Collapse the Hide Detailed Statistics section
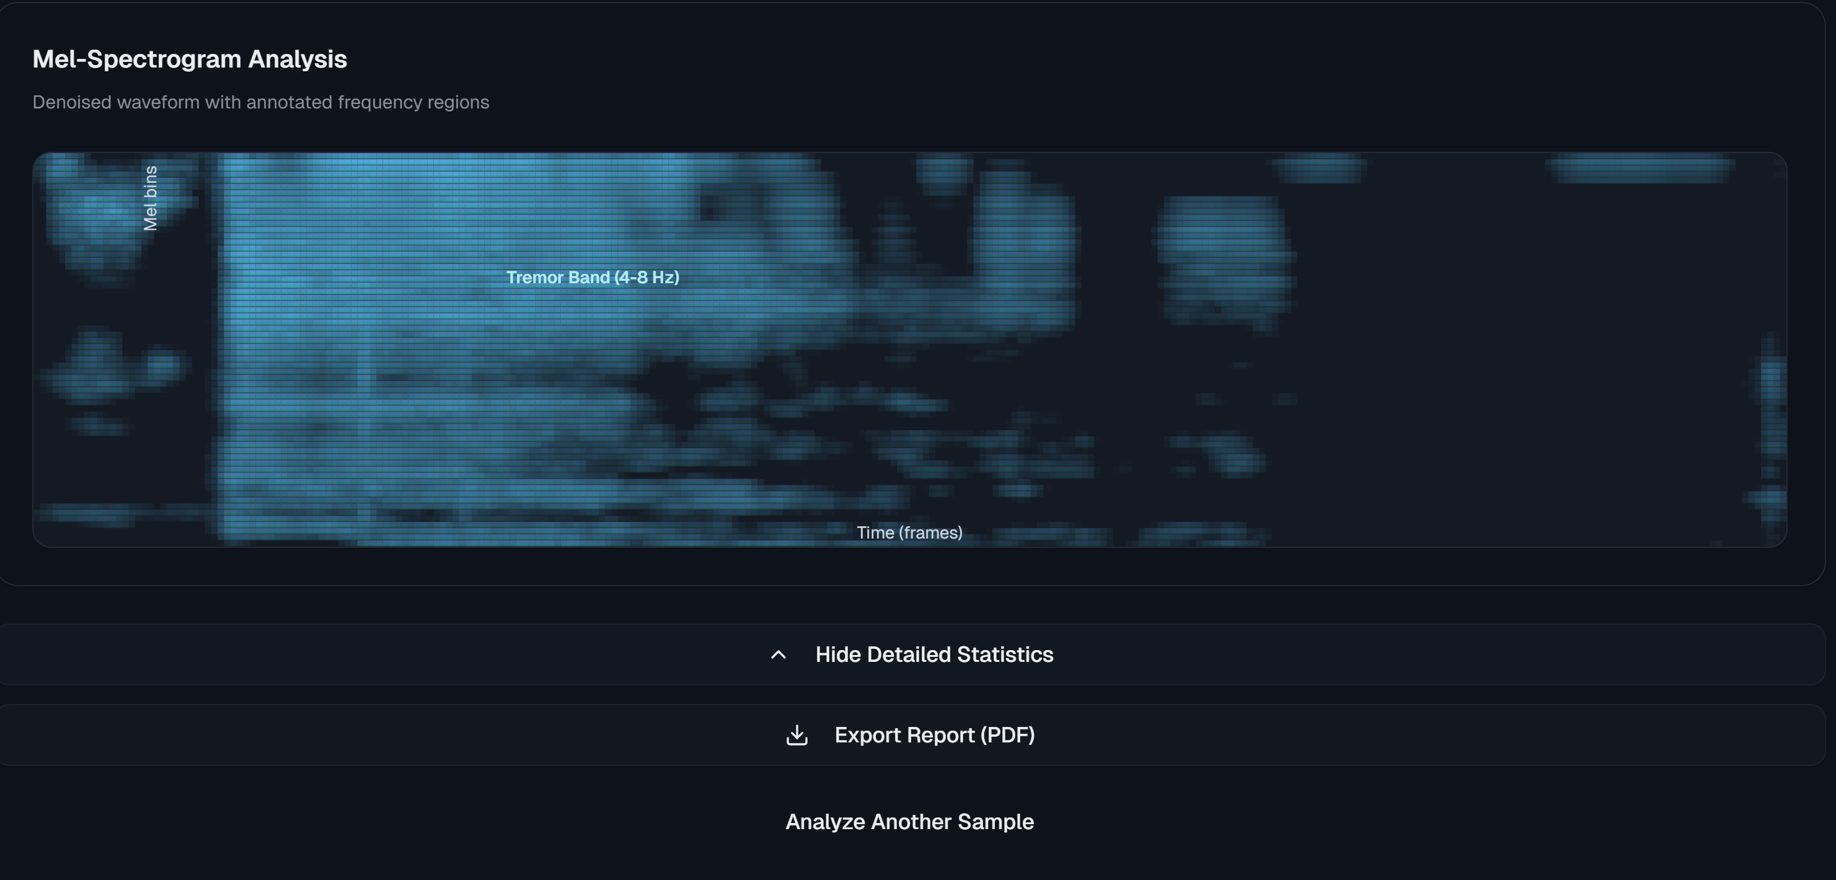 (933, 655)
